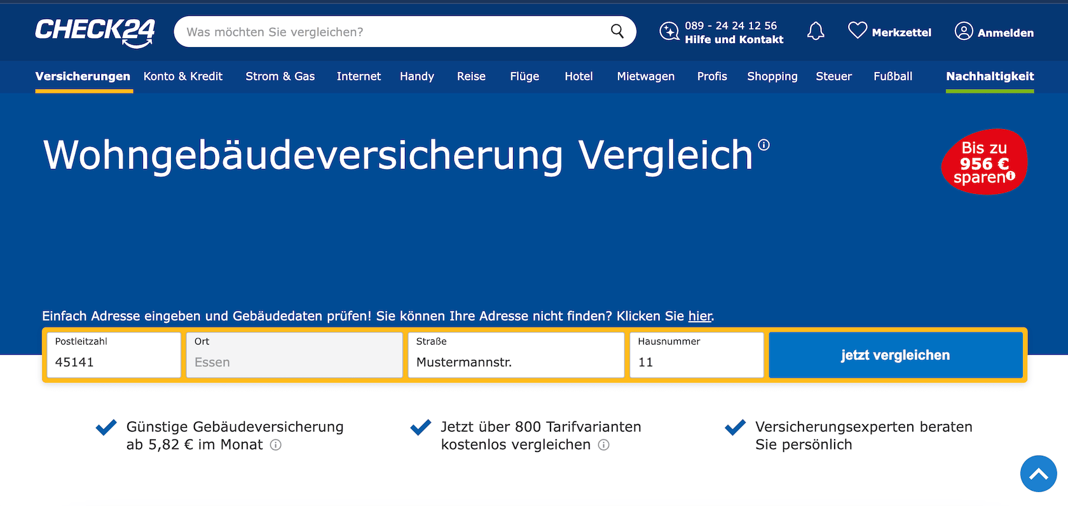1068x506 pixels.
Task: Click the scroll-to-top arrow button
Action: pyautogui.click(x=1039, y=474)
